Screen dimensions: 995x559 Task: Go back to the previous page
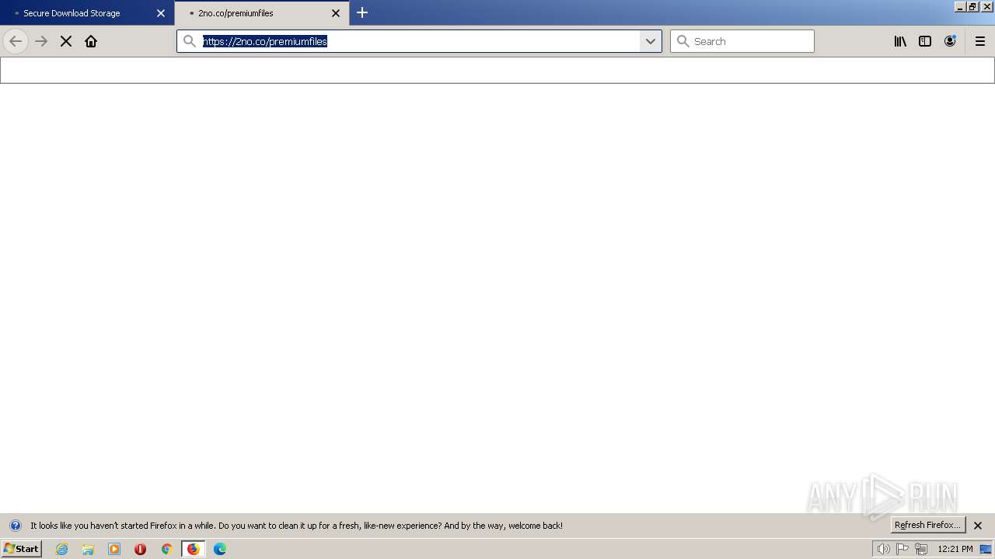(x=16, y=41)
